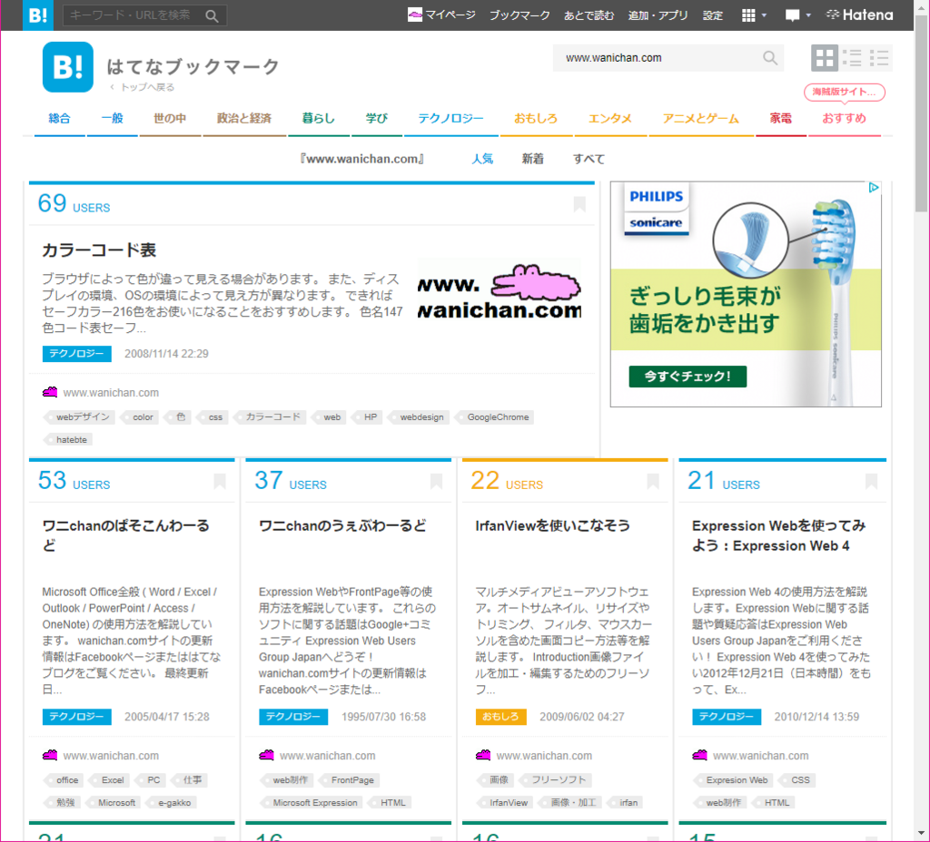Click the 海賊版サイト… pink bubble

[844, 92]
